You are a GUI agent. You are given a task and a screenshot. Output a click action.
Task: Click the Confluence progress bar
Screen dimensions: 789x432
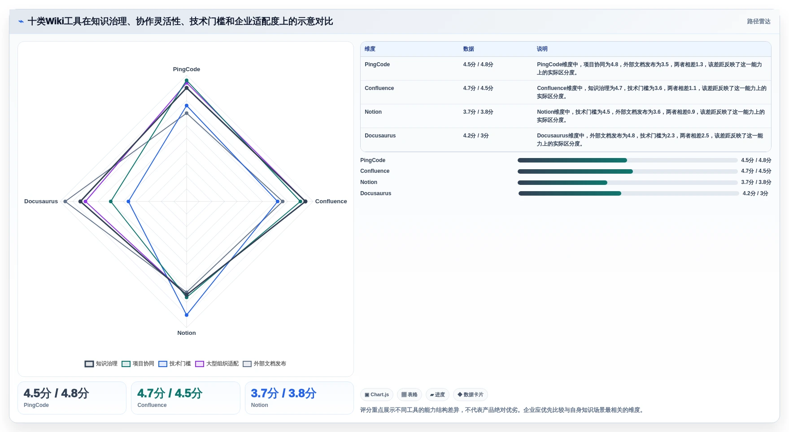click(x=628, y=171)
